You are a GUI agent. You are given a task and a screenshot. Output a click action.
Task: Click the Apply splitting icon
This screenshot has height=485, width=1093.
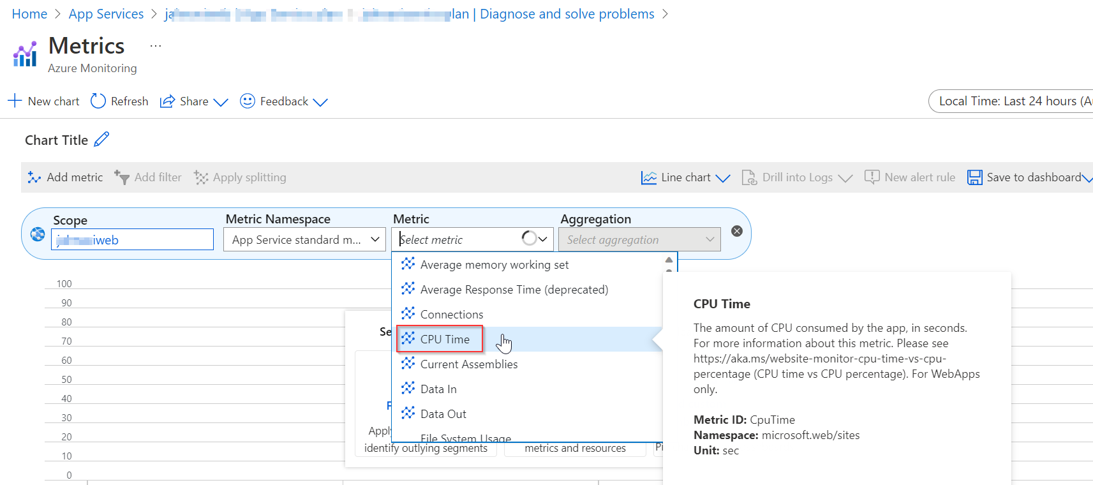tap(201, 177)
